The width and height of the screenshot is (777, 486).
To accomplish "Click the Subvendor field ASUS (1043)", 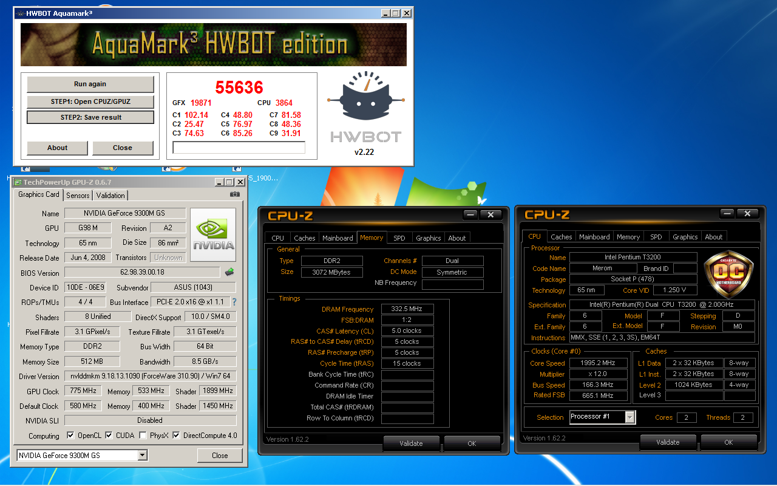I will click(x=194, y=287).
